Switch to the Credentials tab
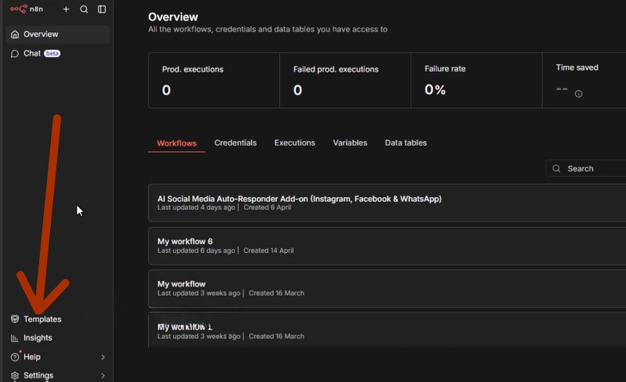Image resolution: width=626 pixels, height=382 pixels. (x=235, y=143)
